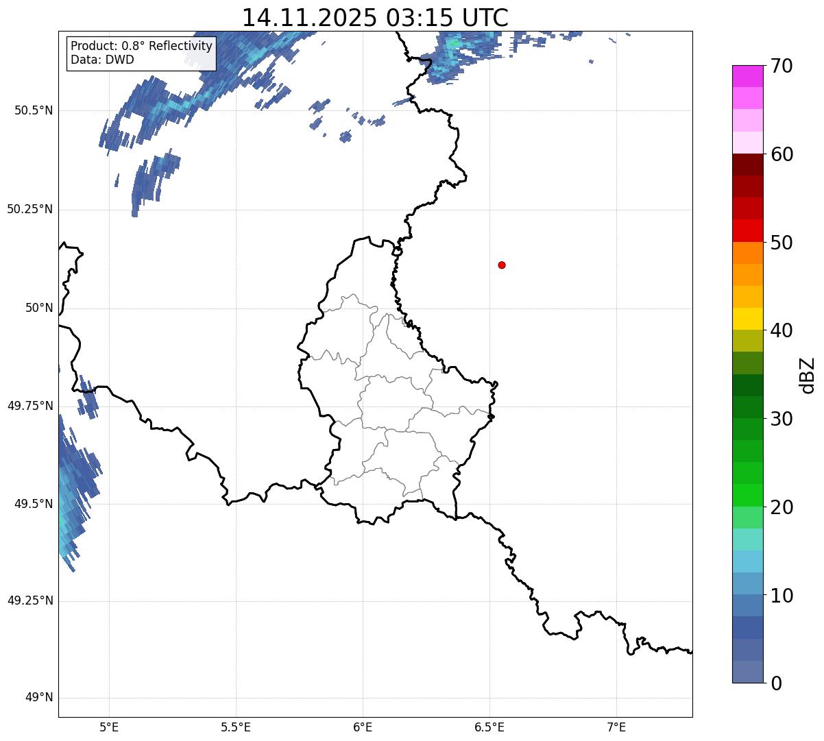
Task: Click the colorbar label 'dBZ'
Action: [807, 374]
